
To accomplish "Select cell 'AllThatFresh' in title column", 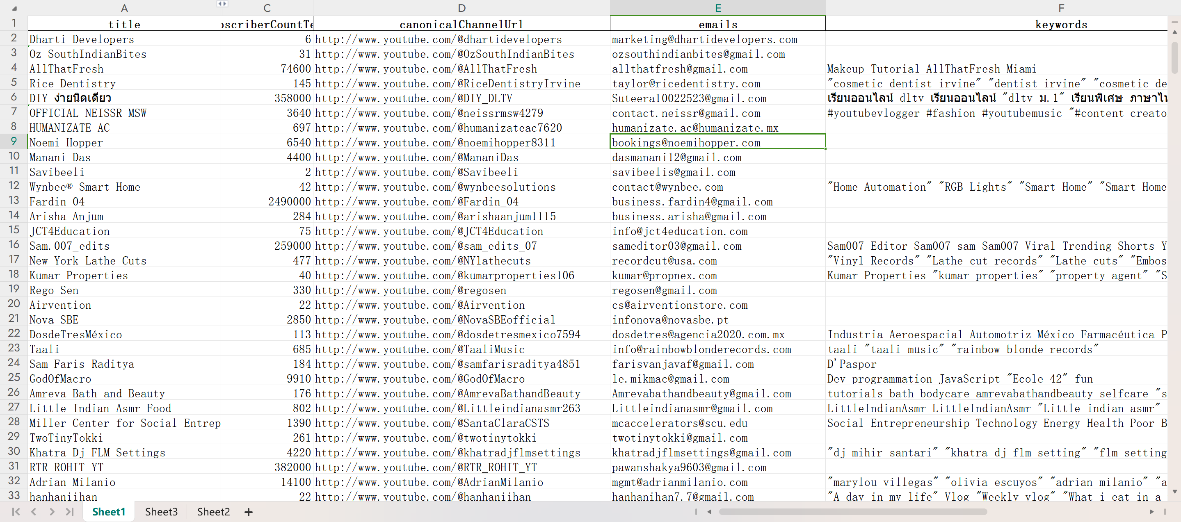I will (x=124, y=68).
